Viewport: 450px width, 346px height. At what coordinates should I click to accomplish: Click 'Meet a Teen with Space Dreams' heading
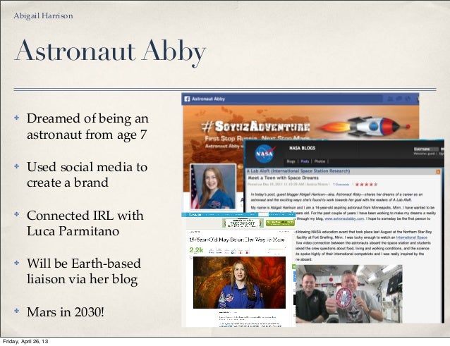coord(283,178)
